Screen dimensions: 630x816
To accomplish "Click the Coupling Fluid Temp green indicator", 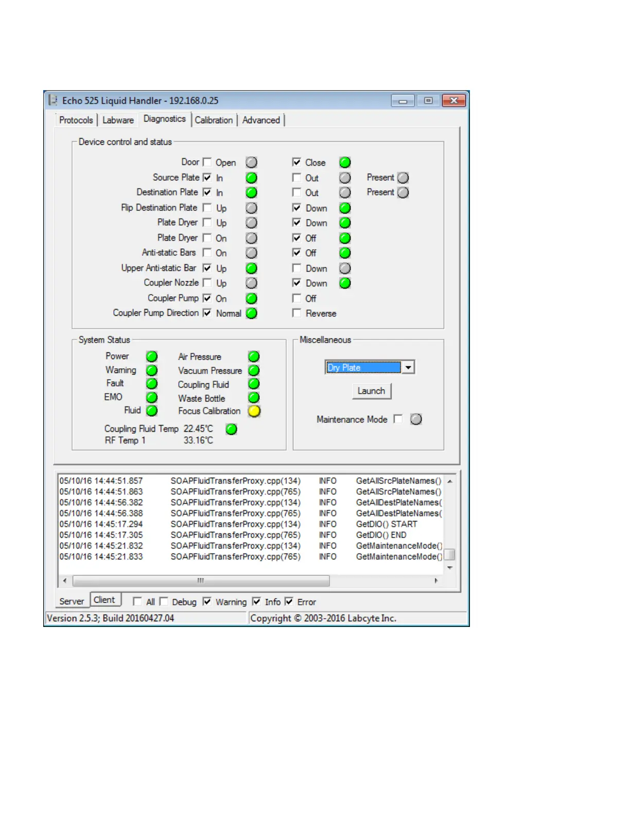I will [232, 429].
